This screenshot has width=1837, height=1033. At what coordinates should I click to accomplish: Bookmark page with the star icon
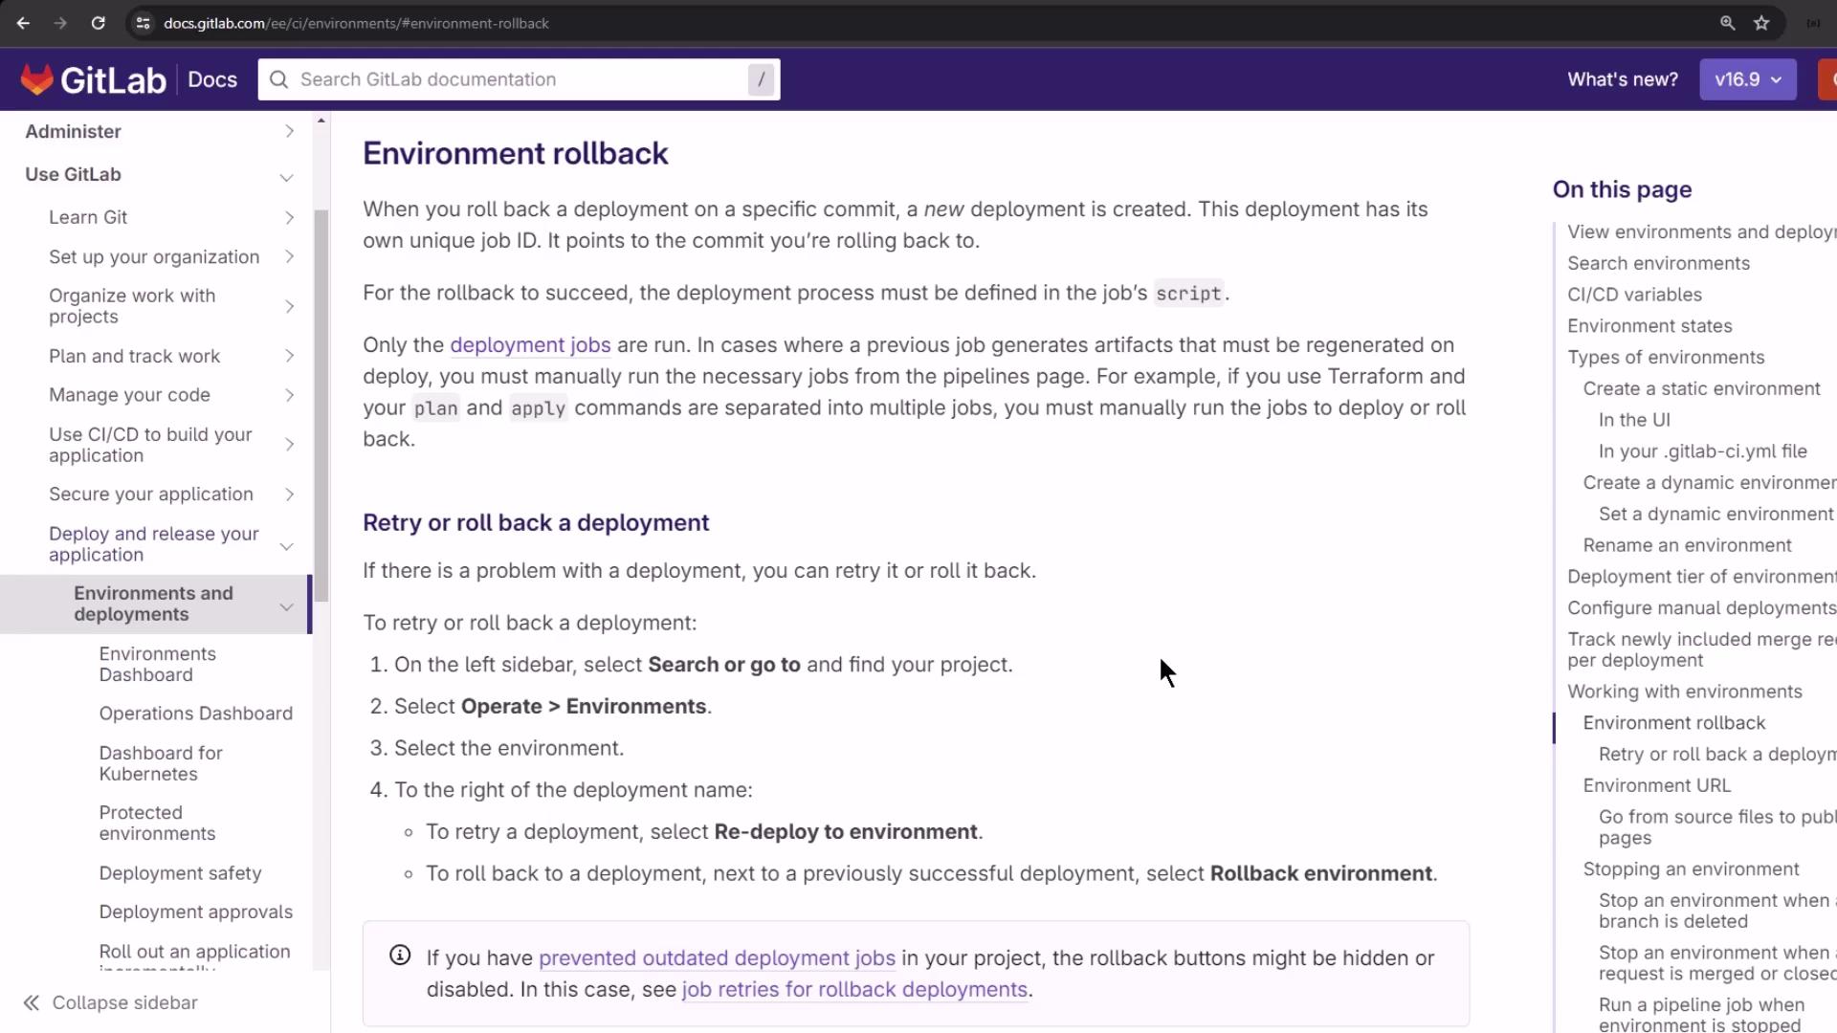(1761, 23)
